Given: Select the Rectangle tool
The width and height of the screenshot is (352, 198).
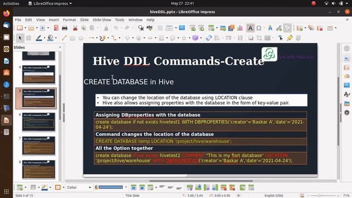Looking at the screenshot, I should click(x=72, y=38).
